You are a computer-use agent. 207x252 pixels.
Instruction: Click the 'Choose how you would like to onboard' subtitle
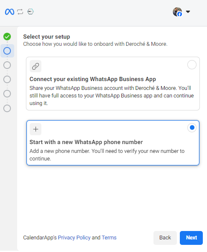pyautogui.click(x=95, y=44)
